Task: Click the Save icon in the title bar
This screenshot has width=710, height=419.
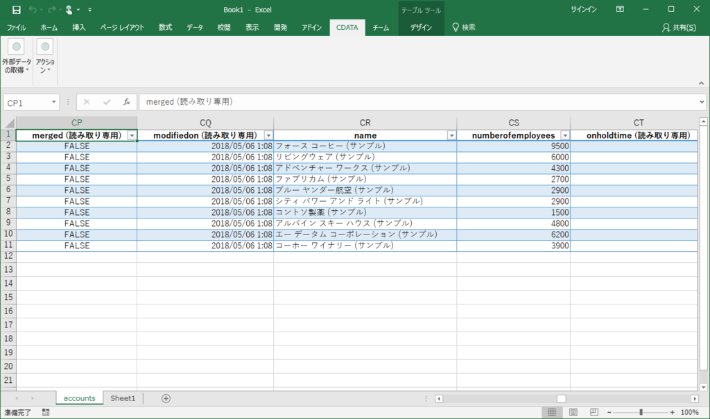Action: (x=17, y=10)
